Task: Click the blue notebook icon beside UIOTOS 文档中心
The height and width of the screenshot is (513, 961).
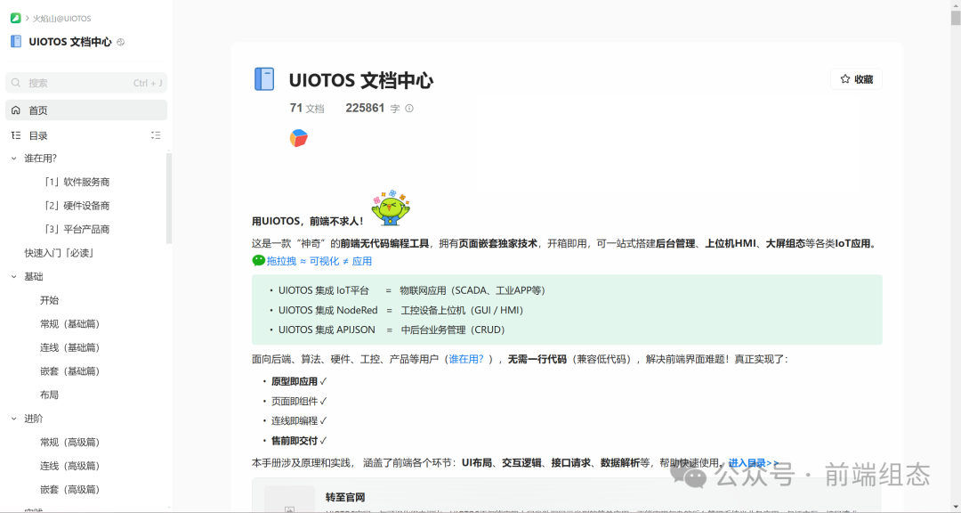Action: coord(14,41)
